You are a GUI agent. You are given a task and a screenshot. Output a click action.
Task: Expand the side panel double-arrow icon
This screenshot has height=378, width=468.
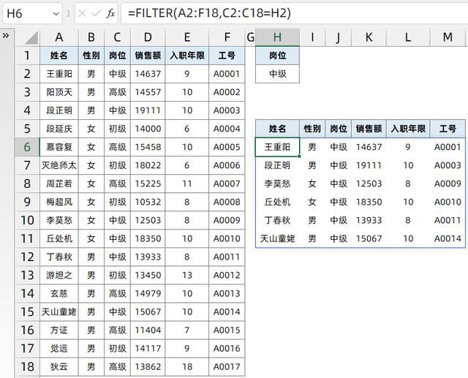tap(7, 35)
